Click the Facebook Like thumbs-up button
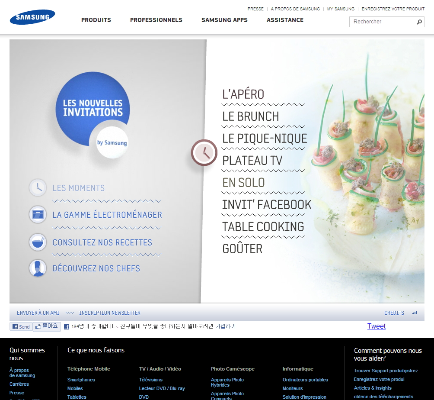 pos(47,326)
